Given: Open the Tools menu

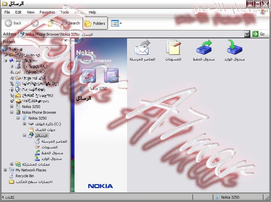Looking at the screenshot, I should (65, 12).
